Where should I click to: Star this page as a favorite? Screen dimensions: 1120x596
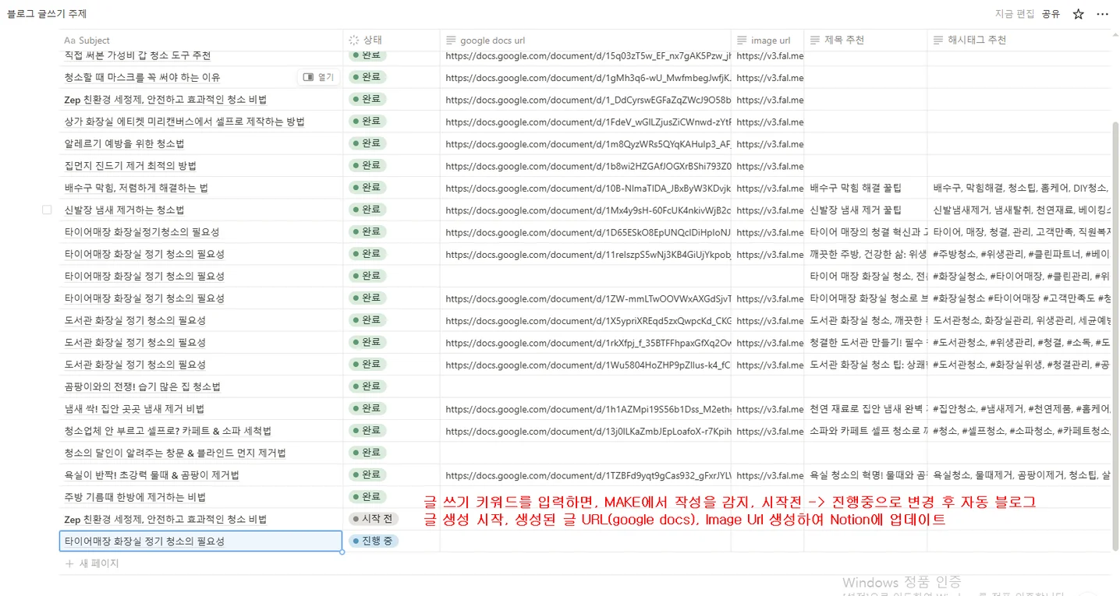point(1078,14)
